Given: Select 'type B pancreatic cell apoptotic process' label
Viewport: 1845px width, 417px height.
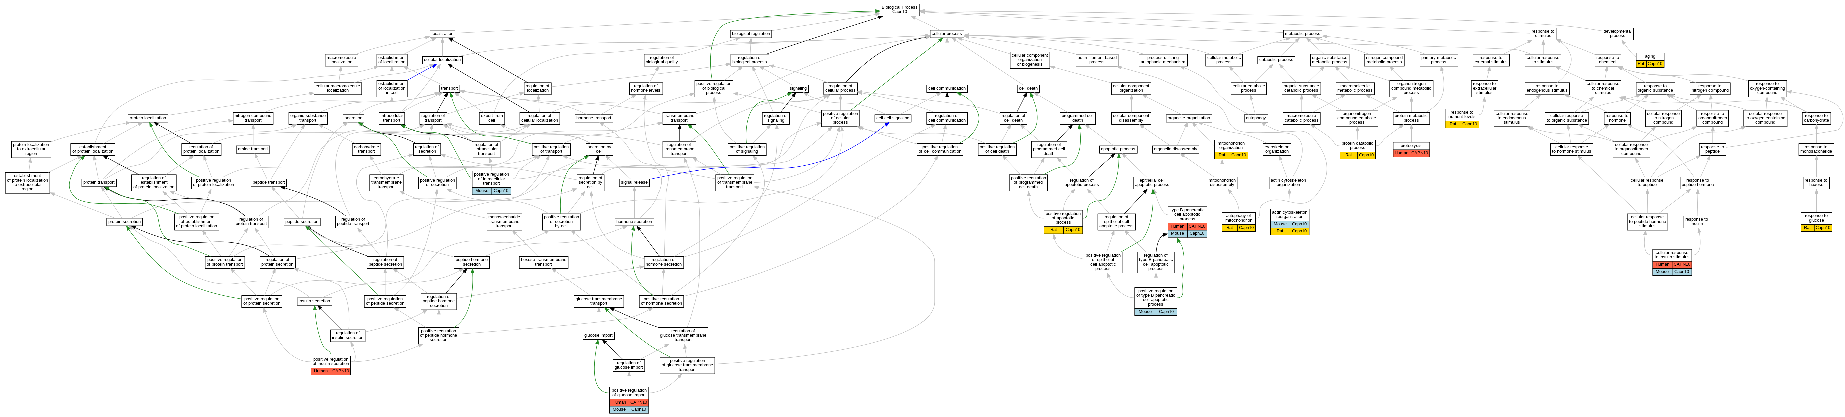Looking at the screenshot, I should coord(1188,215).
